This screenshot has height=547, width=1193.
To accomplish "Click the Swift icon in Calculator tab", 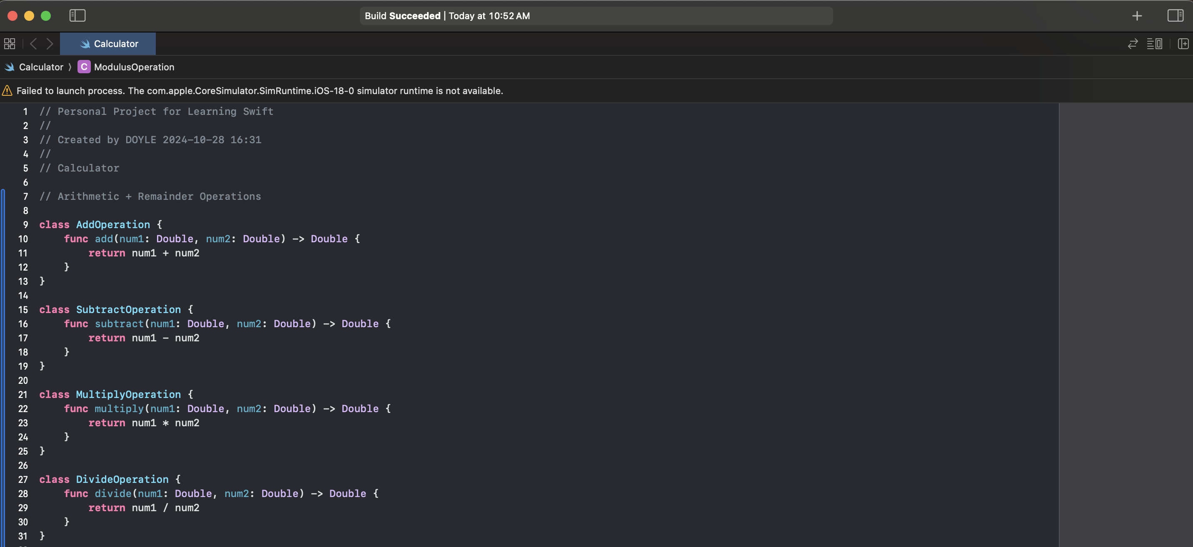I will 85,44.
